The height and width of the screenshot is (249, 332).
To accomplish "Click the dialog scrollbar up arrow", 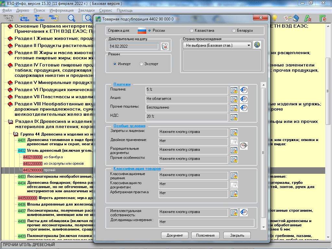I will (263, 85).
